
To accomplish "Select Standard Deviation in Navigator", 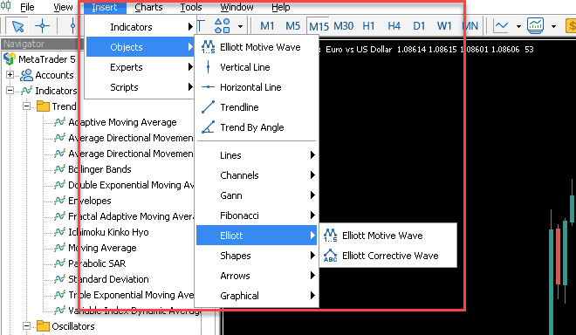I will [108, 279].
